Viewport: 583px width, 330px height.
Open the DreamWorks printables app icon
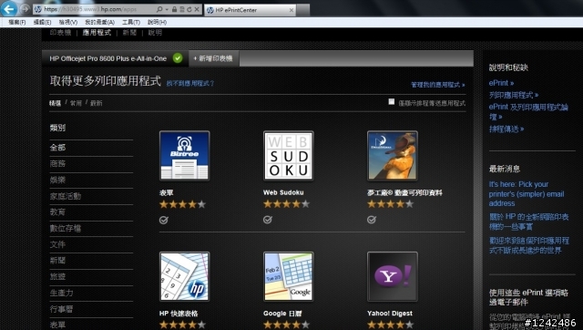[393, 156]
